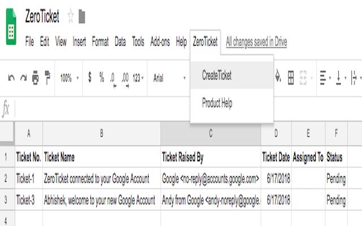Select row 1 header
Image resolution: width=362 pixels, height=226 pixels.
(x=7, y=157)
